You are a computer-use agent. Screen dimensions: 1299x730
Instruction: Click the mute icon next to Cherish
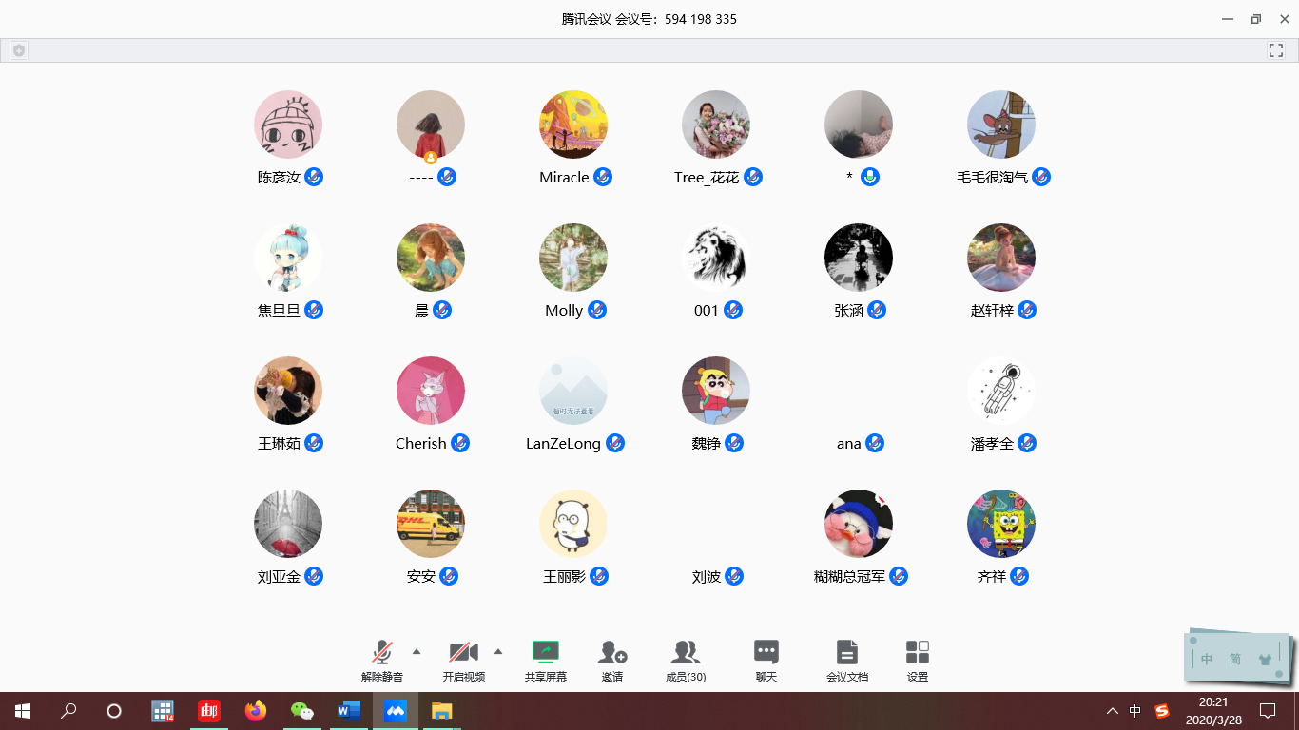click(x=460, y=443)
